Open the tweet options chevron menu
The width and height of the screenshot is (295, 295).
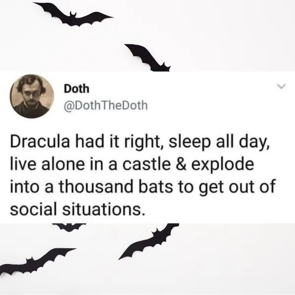point(281,87)
